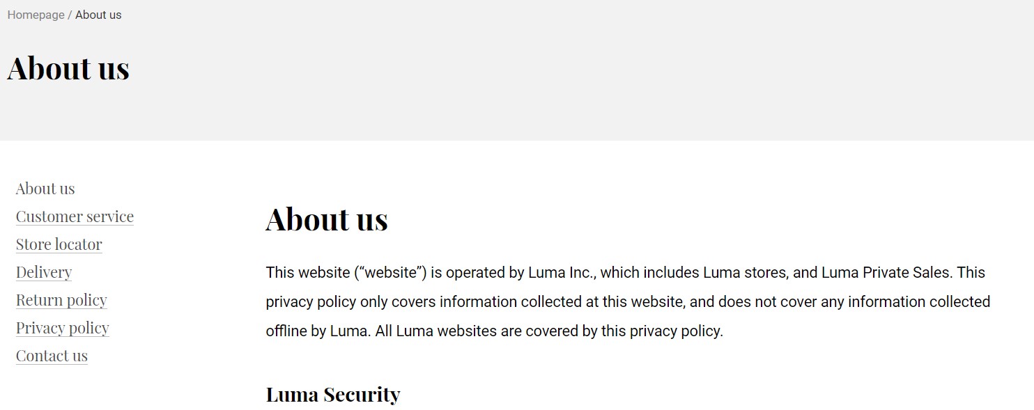Go to the Store locator page

59,244
